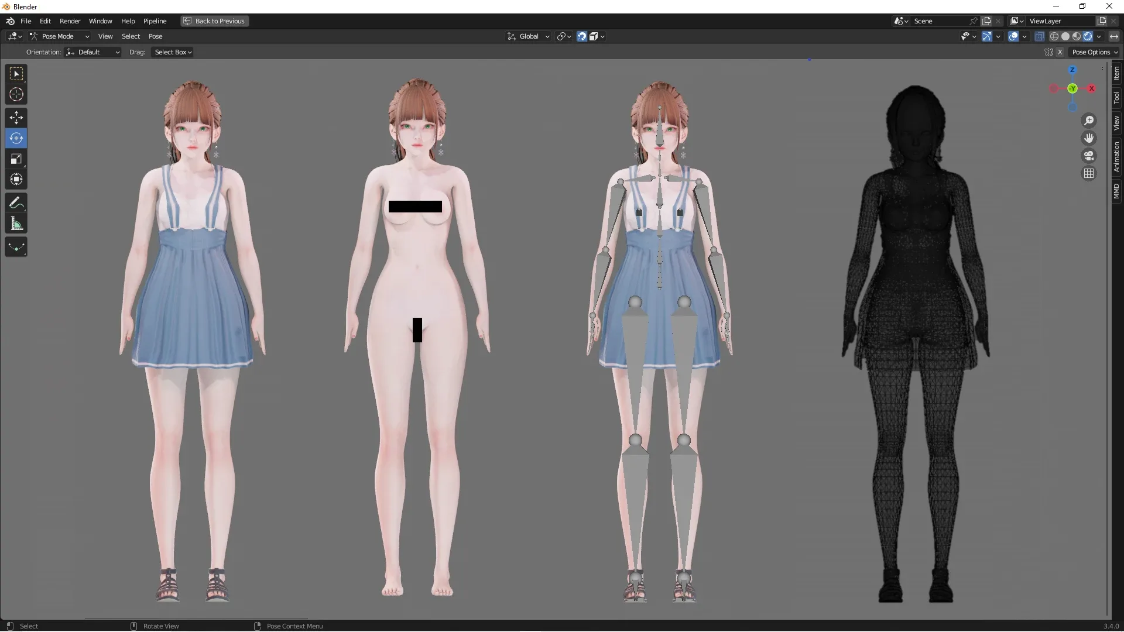The width and height of the screenshot is (1124, 632).
Task: Switch viewport shading to wireframe
Action: click(x=1054, y=36)
